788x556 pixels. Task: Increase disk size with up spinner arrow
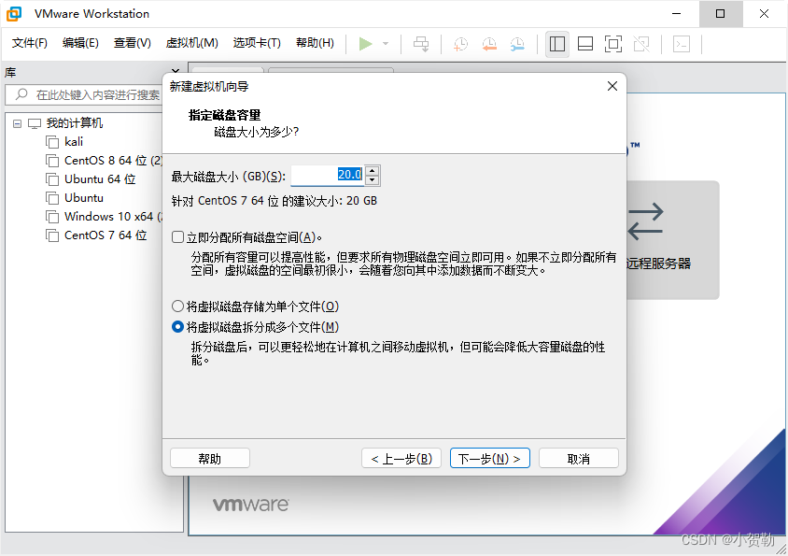click(x=372, y=171)
